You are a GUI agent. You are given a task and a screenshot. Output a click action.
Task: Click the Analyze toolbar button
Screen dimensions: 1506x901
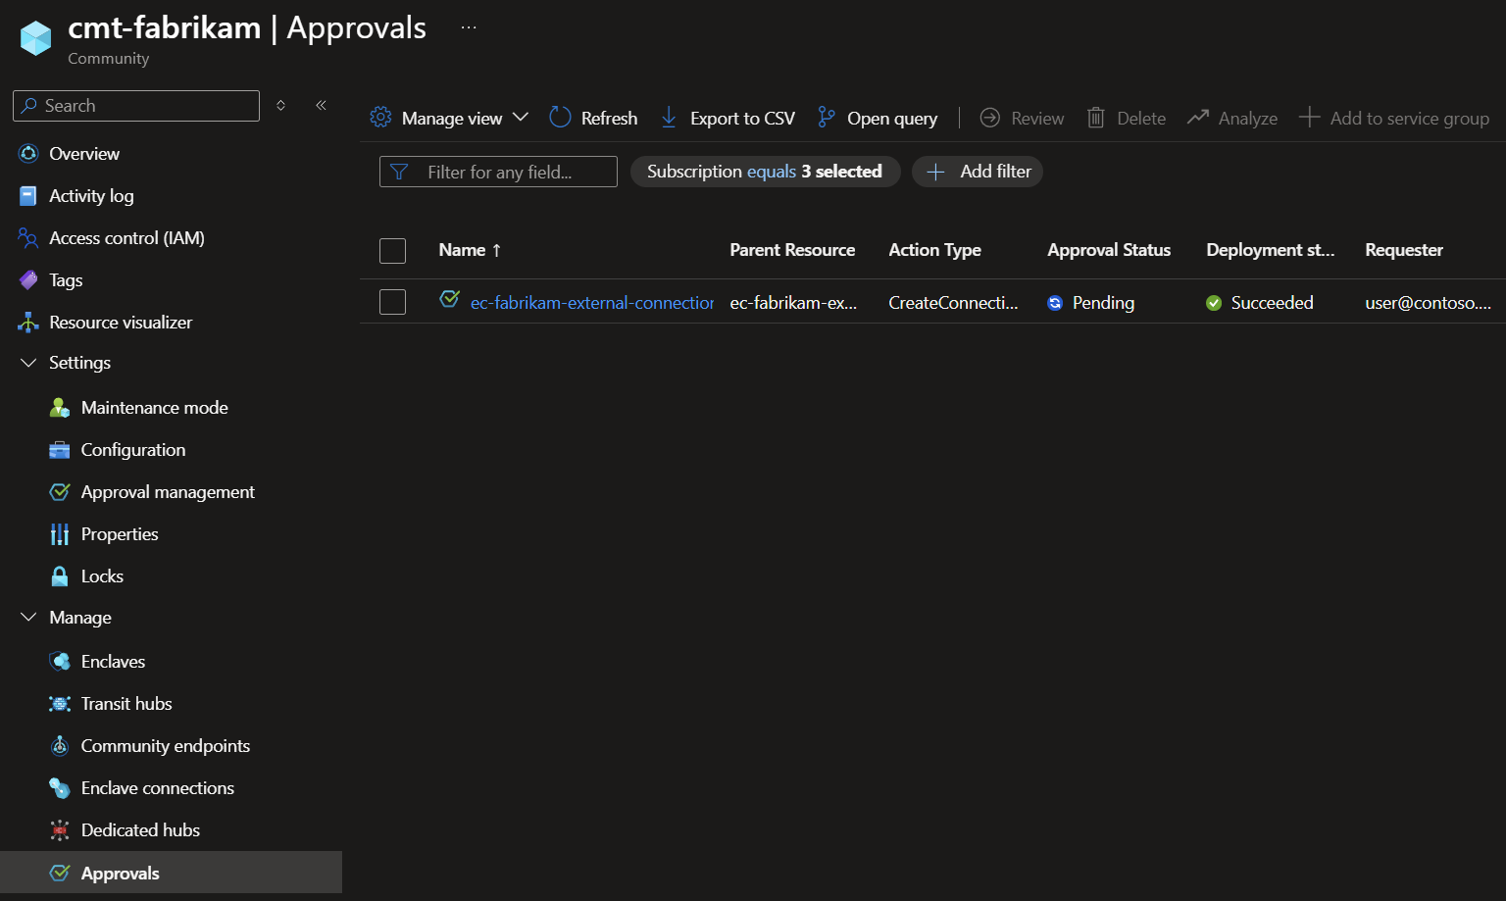click(x=1231, y=118)
